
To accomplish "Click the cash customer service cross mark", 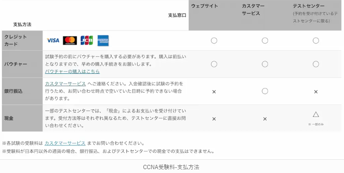I will click(265, 118).
